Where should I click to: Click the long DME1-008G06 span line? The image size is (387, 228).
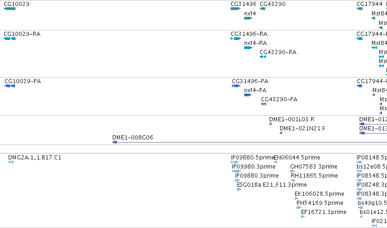[x=250, y=142]
